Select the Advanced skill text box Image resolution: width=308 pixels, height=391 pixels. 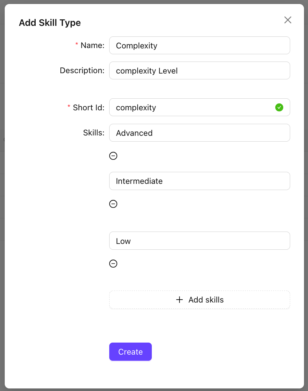(200, 133)
